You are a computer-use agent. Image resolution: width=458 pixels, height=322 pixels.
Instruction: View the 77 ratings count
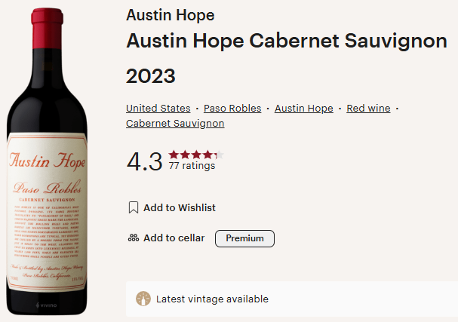(x=192, y=166)
